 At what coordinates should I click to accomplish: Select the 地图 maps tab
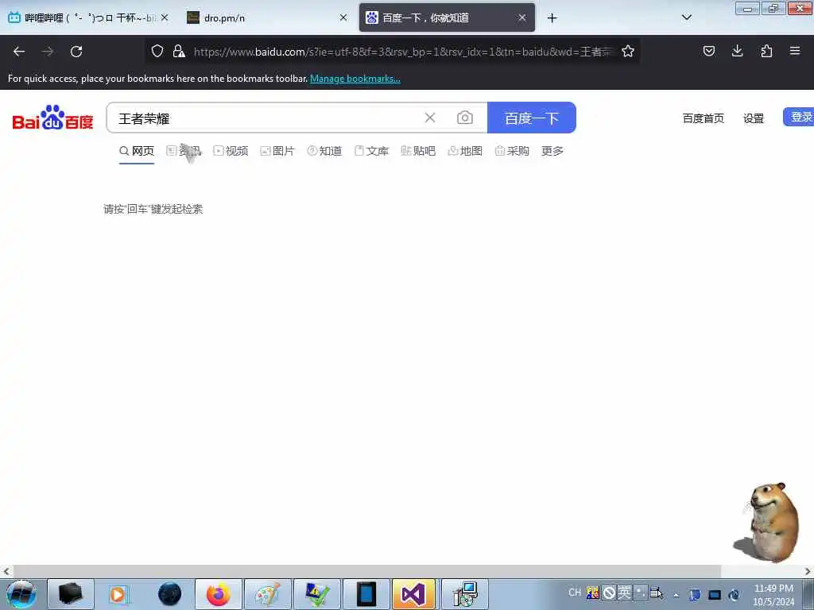click(x=465, y=151)
